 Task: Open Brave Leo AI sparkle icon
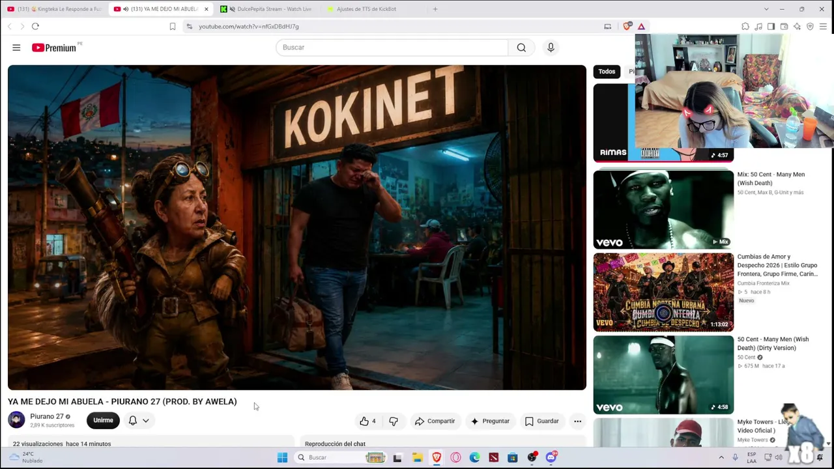click(797, 27)
